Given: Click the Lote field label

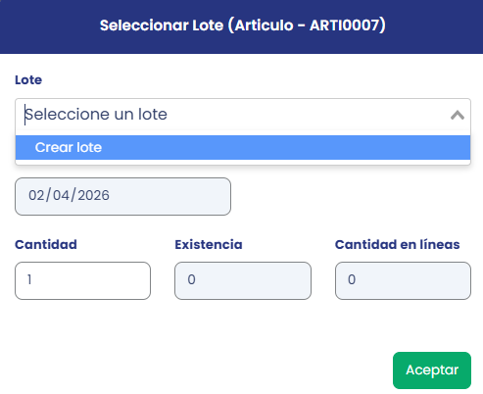Looking at the screenshot, I should [x=28, y=80].
